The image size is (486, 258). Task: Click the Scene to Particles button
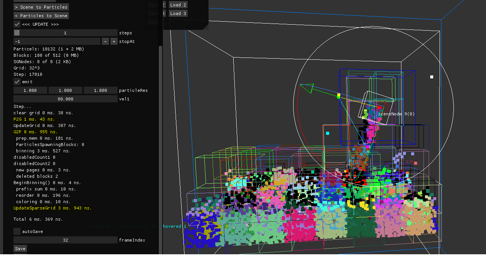coord(41,7)
